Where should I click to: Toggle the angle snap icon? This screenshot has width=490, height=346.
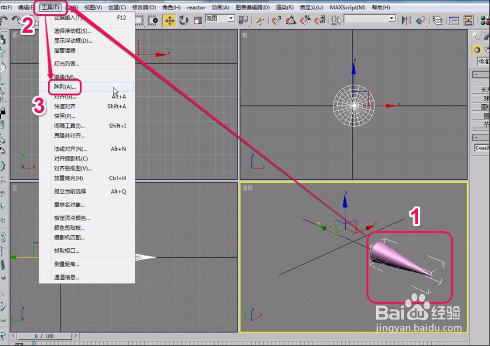(291, 20)
